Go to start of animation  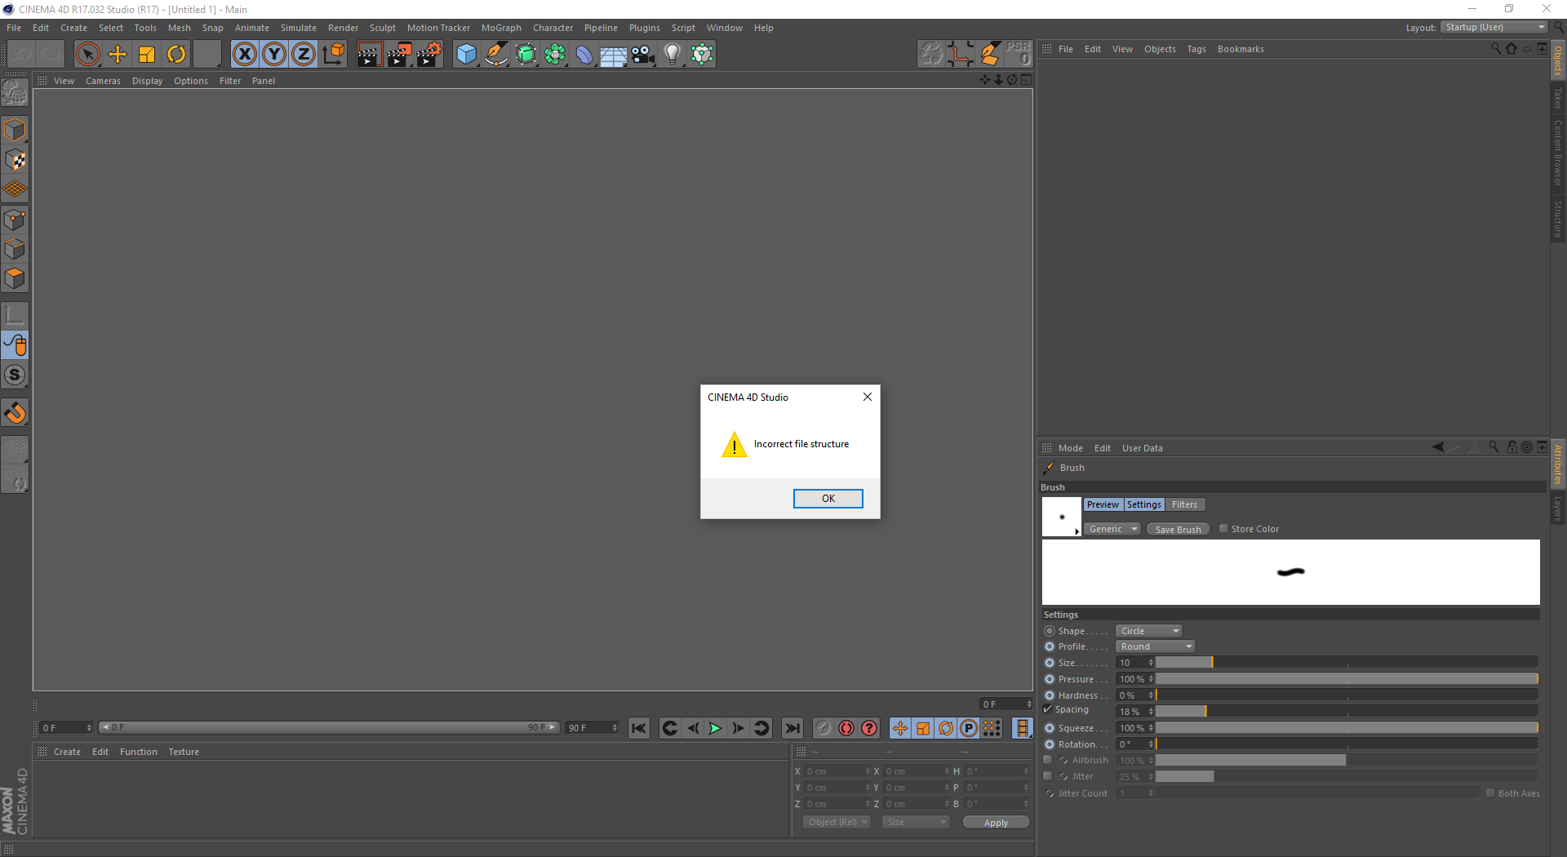point(639,728)
